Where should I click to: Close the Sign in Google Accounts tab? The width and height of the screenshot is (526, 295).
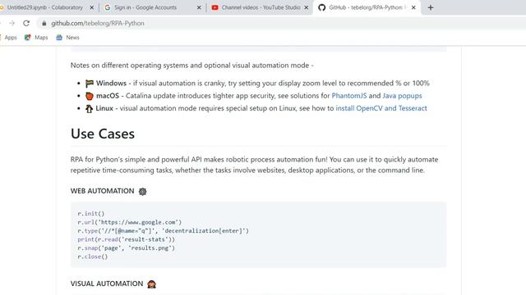coord(199,7)
